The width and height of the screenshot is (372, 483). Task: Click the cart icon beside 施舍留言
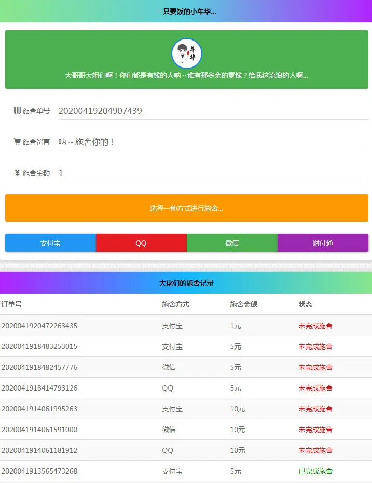(17, 142)
